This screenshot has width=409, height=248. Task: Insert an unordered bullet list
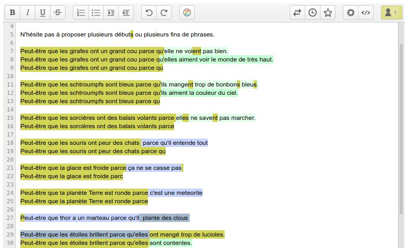pos(96,13)
